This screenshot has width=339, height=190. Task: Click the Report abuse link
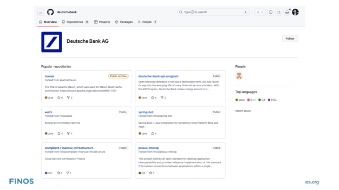point(243,111)
